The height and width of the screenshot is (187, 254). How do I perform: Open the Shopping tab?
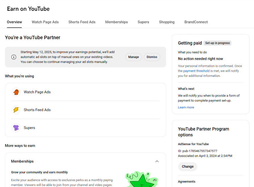pos(167,22)
